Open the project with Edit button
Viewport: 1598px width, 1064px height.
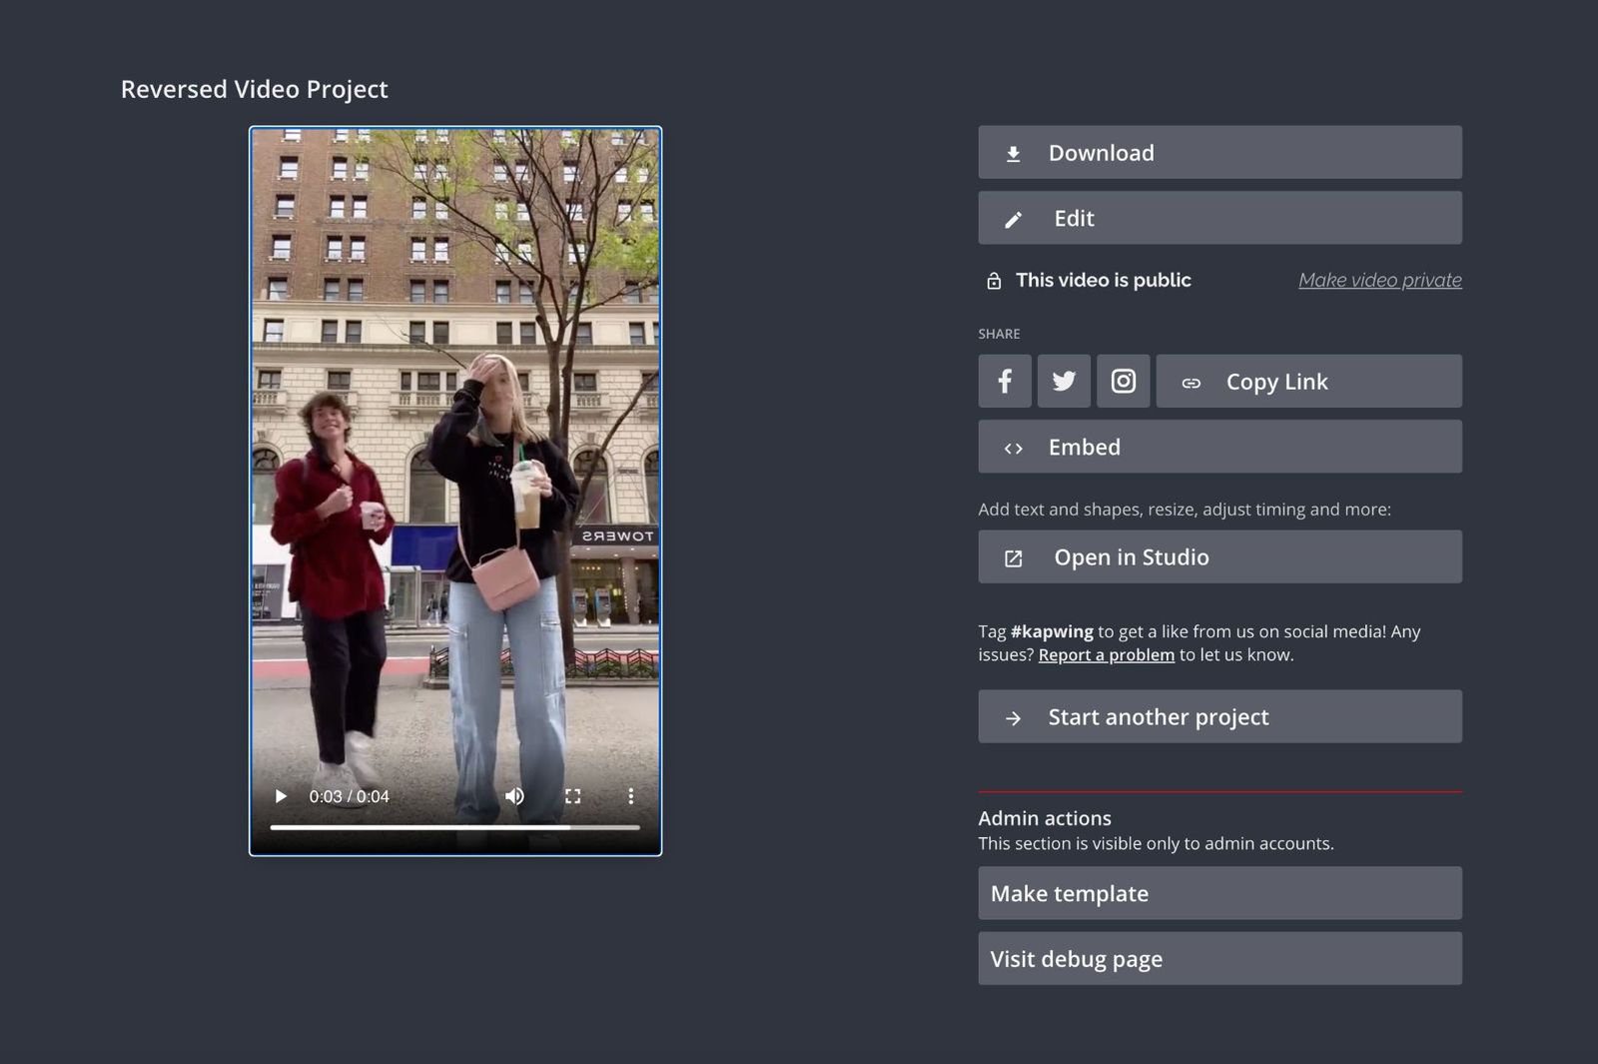(1219, 218)
